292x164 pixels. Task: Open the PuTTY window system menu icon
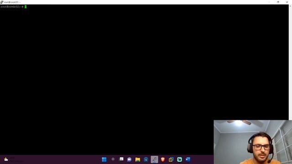pyautogui.click(x=2, y=2)
